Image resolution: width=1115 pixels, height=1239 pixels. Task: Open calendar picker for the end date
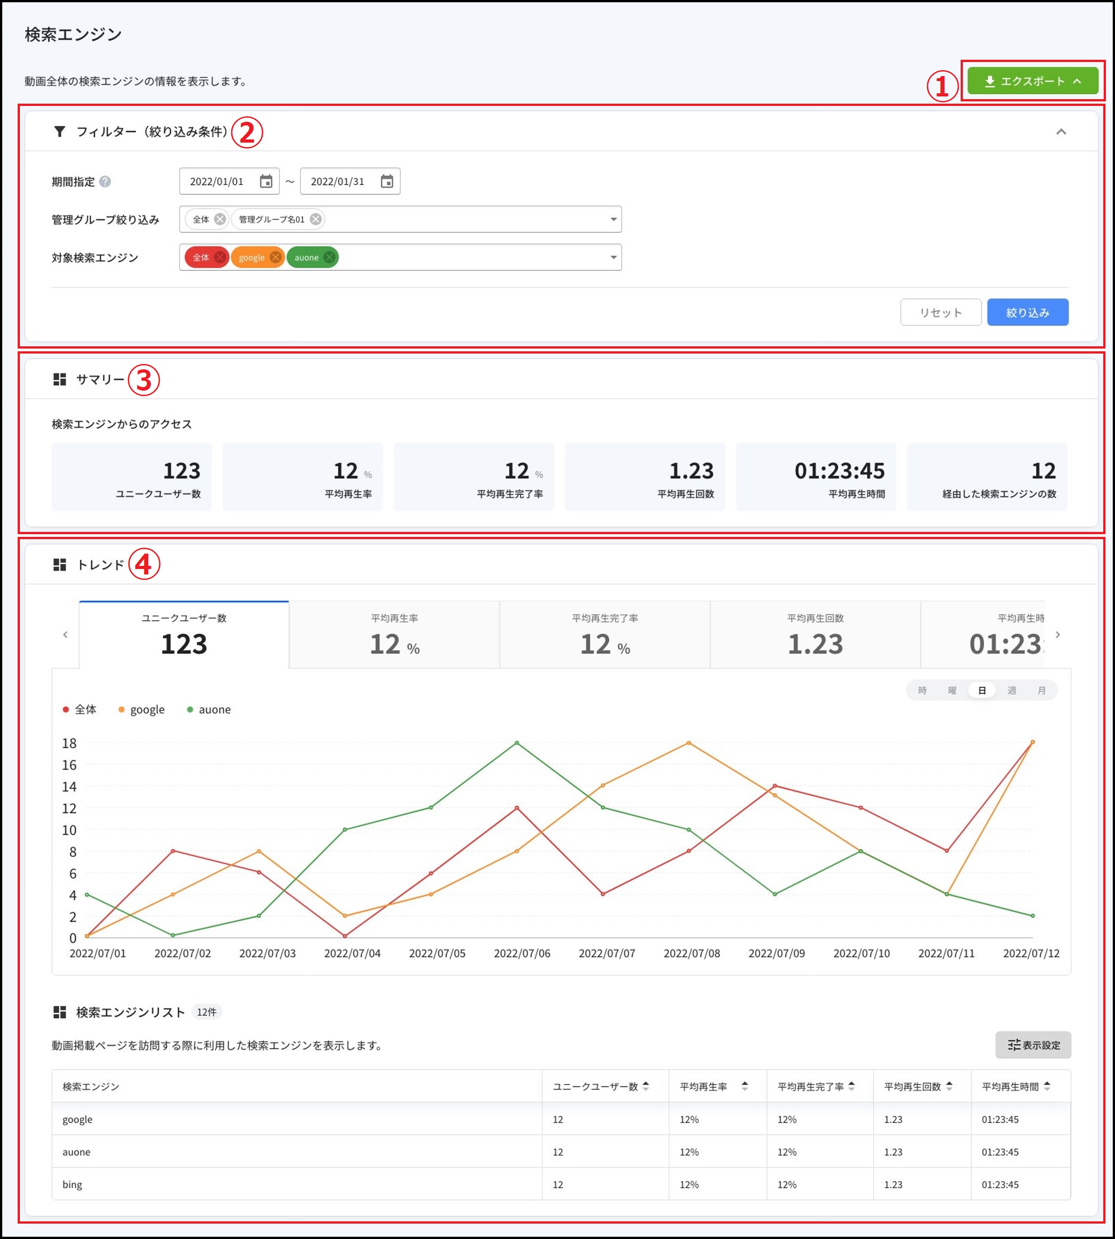[x=387, y=181]
